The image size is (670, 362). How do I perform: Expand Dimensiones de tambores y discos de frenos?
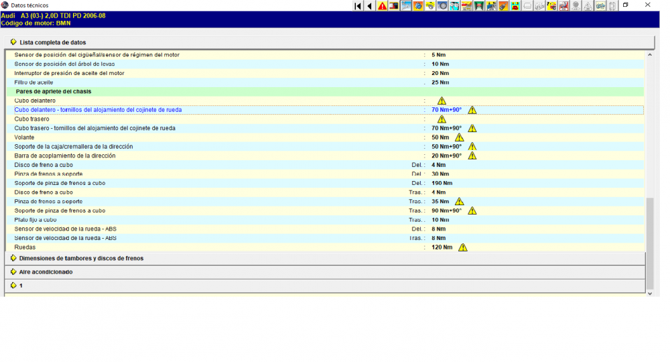tap(325, 258)
